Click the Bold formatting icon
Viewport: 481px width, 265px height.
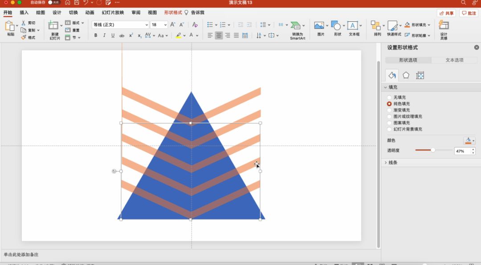[x=95, y=36]
